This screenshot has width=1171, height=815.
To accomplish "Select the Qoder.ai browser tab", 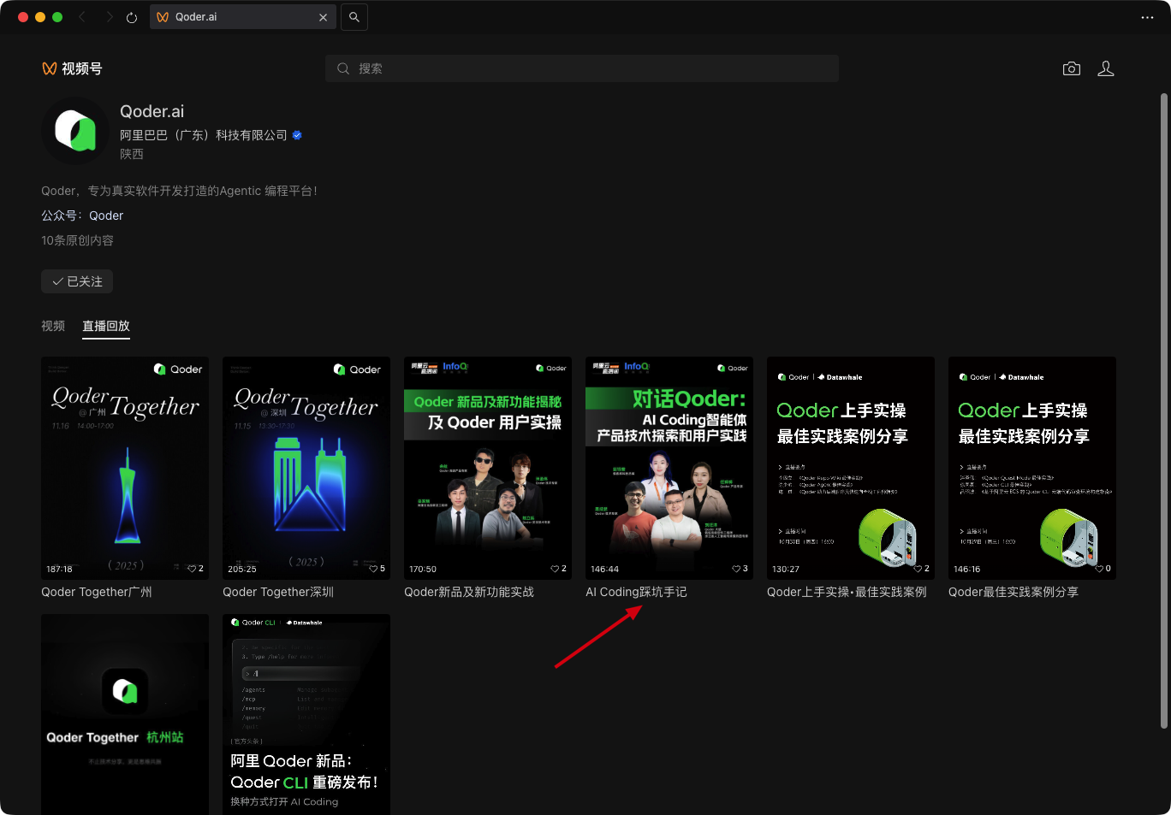I will coord(243,17).
